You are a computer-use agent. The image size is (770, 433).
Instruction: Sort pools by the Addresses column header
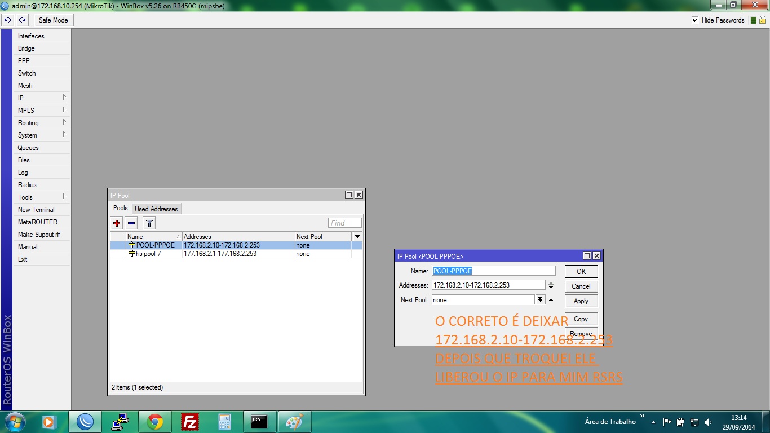[x=238, y=237]
